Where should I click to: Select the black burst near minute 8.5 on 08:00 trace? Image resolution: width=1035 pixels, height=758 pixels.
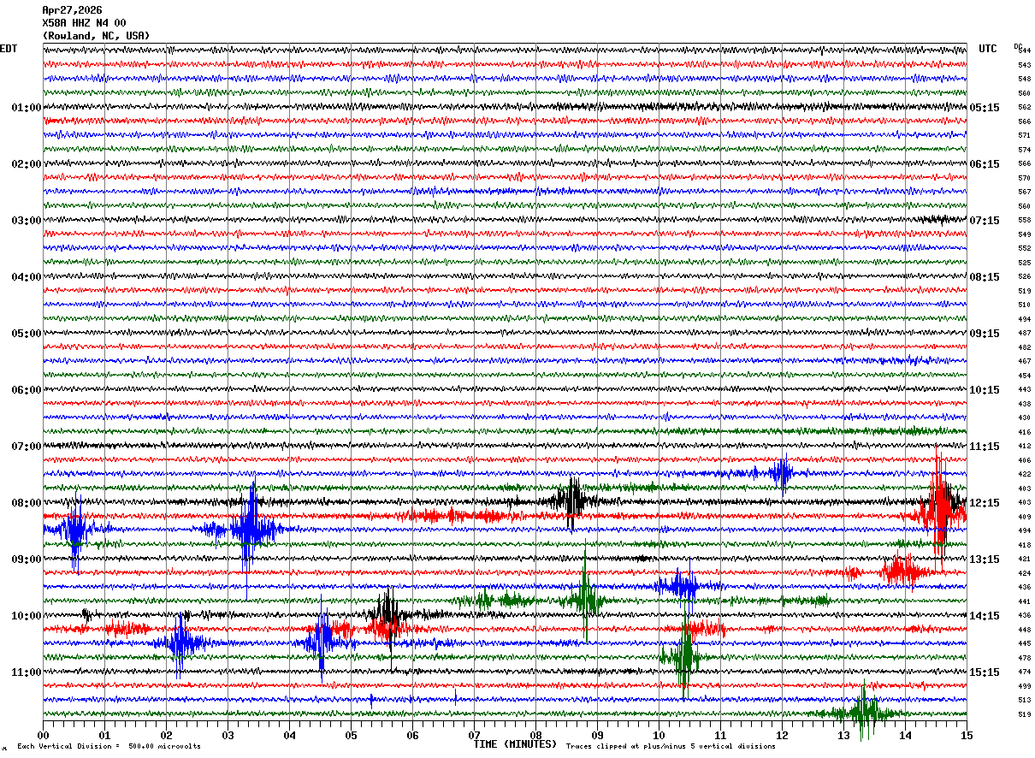[571, 501]
